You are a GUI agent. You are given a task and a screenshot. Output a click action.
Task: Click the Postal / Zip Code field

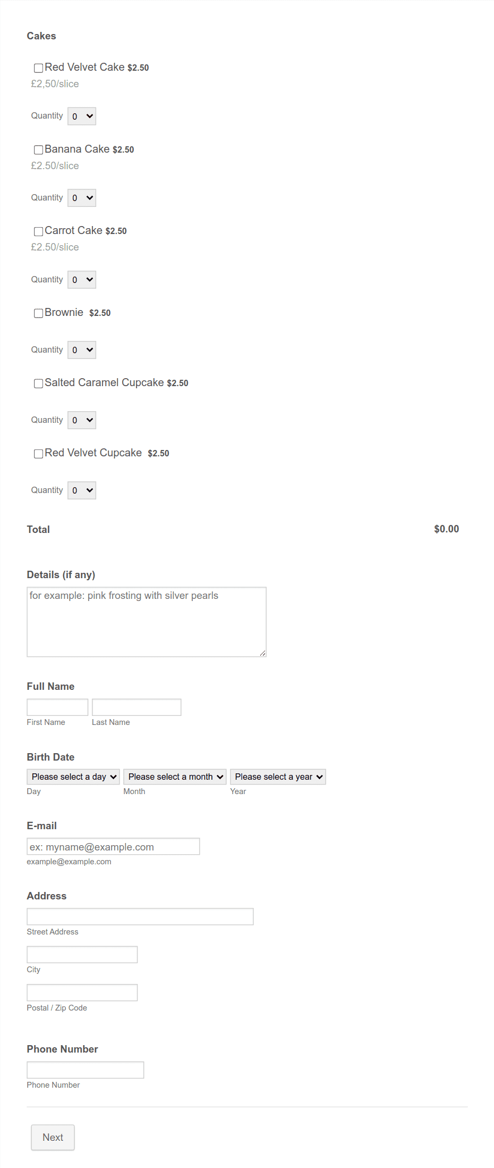(82, 992)
